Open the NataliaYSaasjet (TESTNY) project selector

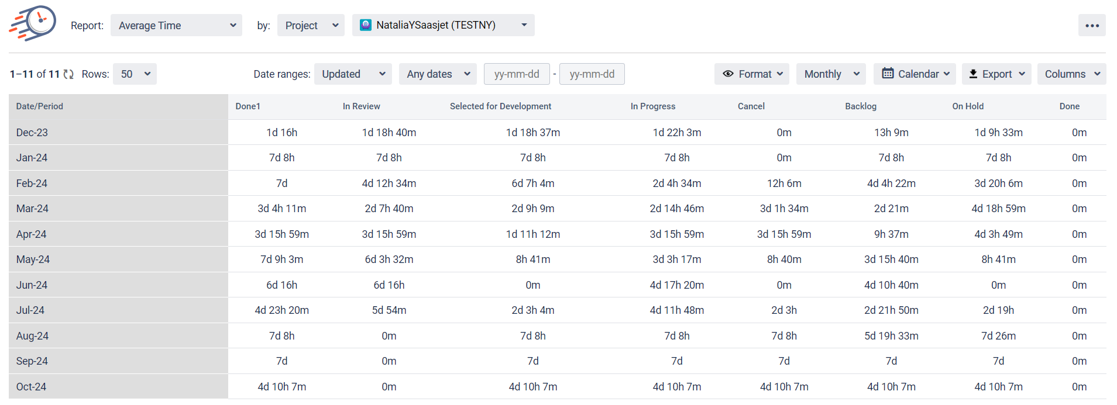[x=444, y=25]
